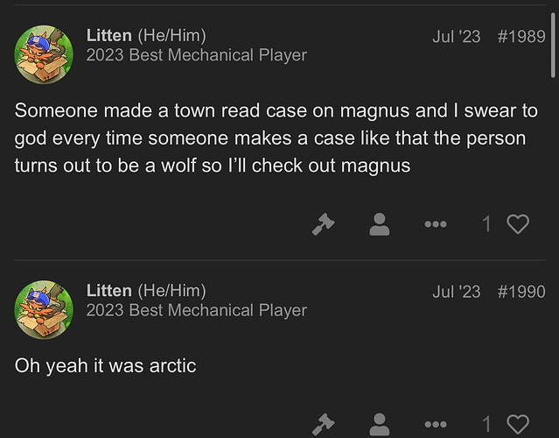Click the "2023 Best Mechanical Player" title on post #1989

pos(197,56)
